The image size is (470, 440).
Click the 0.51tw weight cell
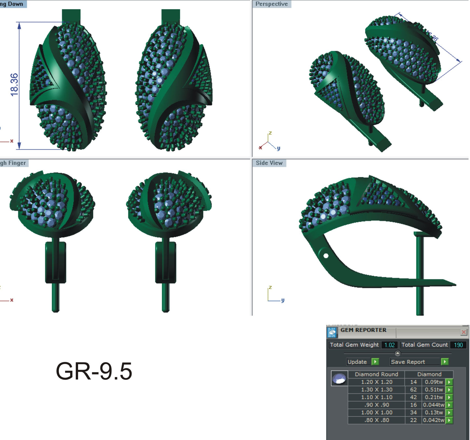click(434, 390)
